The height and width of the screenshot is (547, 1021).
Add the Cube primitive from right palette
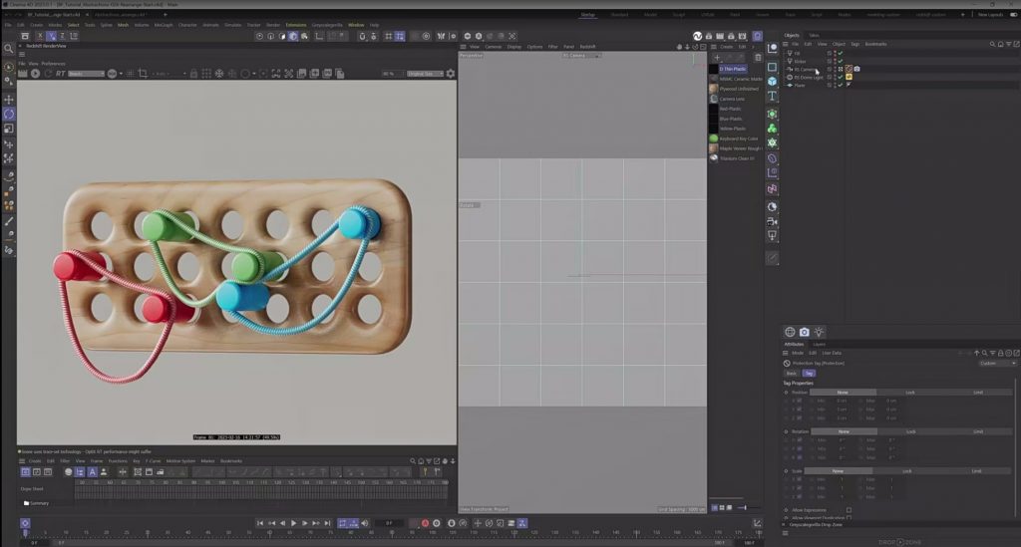pos(772,82)
